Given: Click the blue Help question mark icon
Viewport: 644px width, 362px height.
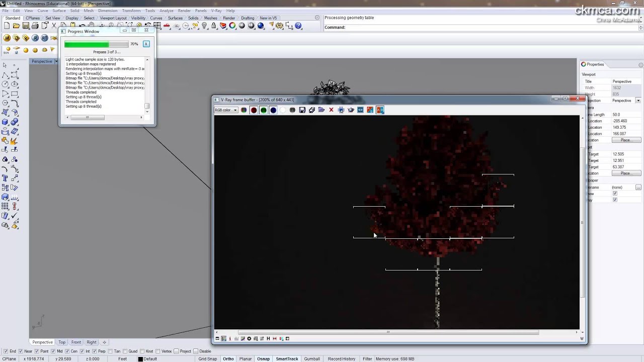Looking at the screenshot, I should pyautogui.click(x=298, y=26).
